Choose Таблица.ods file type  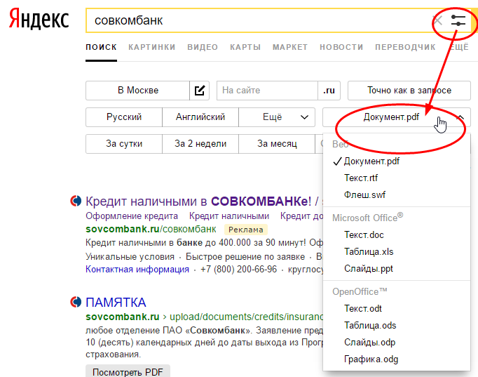click(396, 326)
